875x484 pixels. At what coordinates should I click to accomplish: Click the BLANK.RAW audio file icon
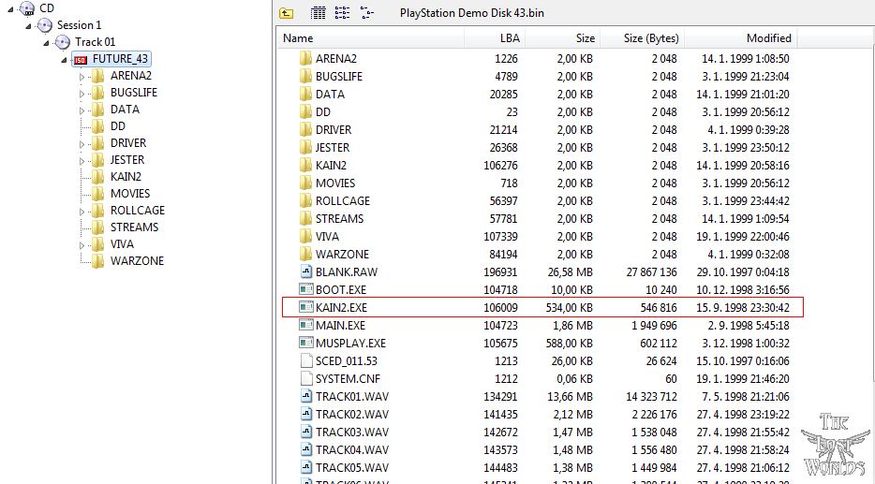pos(305,271)
